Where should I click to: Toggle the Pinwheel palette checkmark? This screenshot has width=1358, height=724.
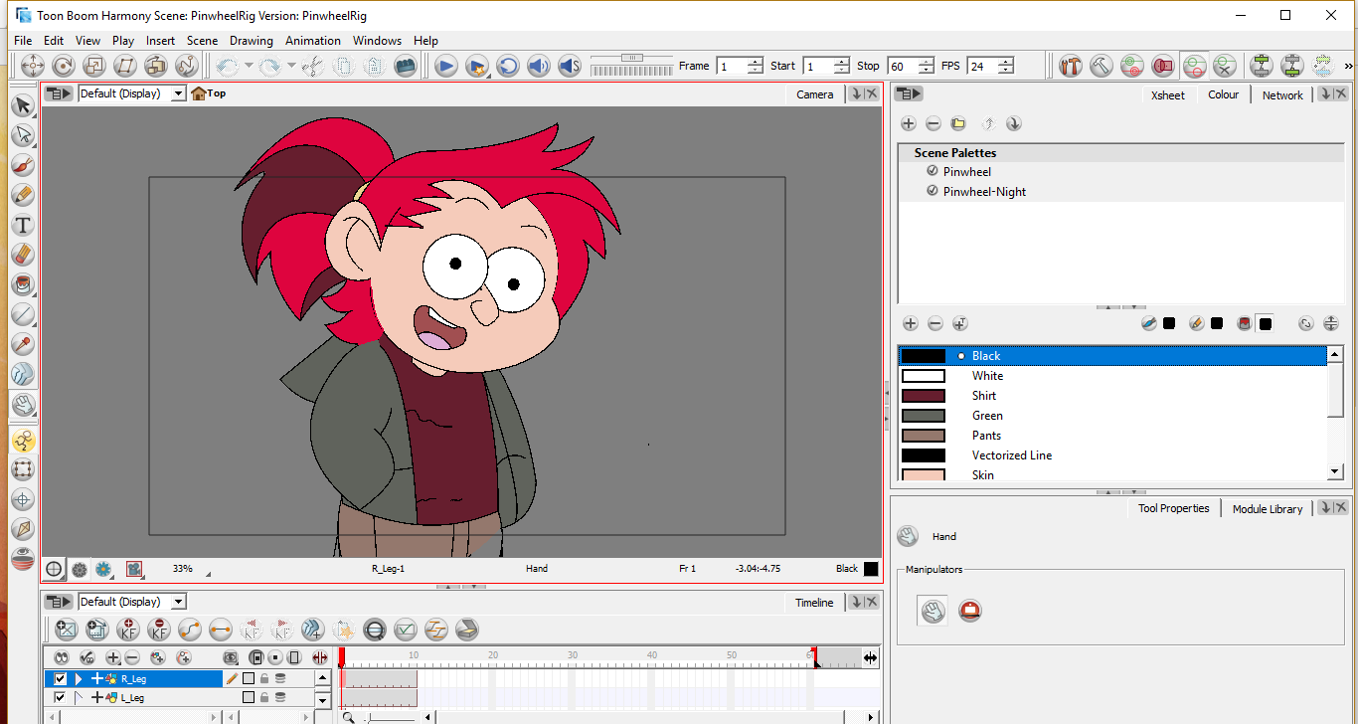[x=933, y=171]
